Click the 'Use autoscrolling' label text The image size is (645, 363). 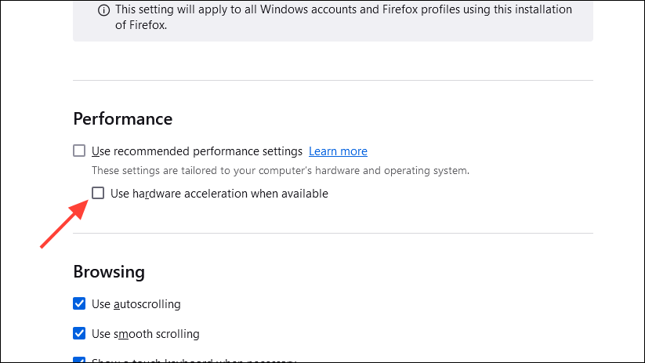(136, 303)
